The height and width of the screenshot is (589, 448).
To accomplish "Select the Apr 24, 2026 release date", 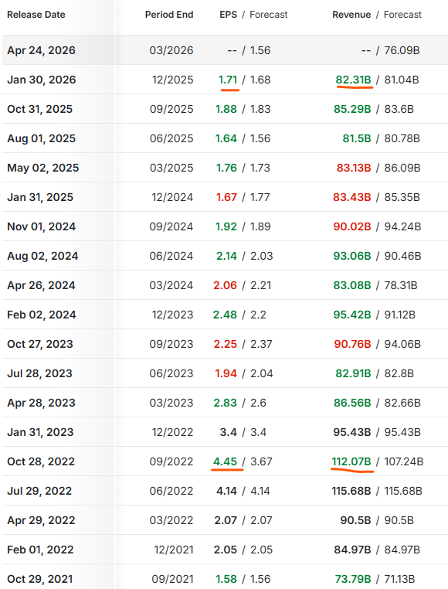I will coord(41,50).
